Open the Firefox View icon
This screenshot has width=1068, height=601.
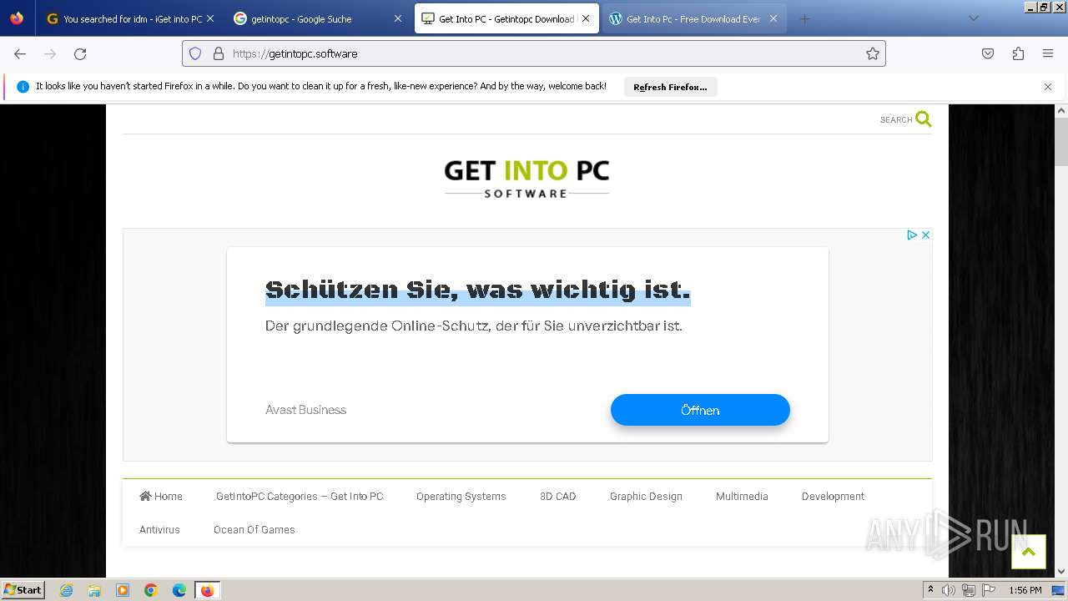(x=17, y=18)
